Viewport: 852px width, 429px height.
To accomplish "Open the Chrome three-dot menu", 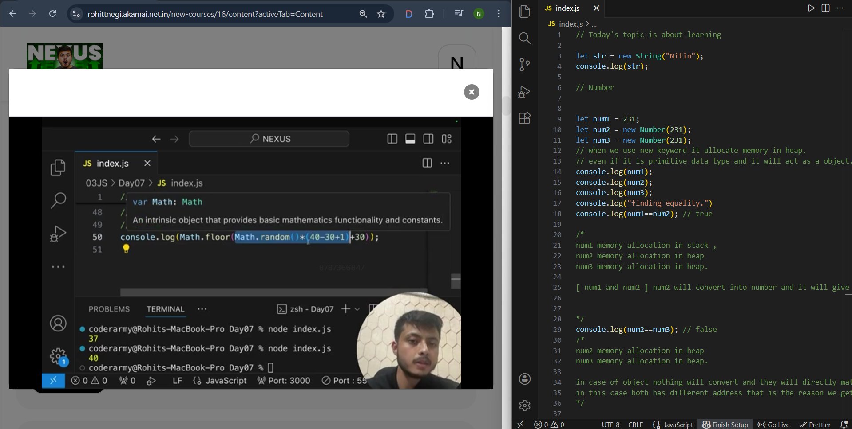I will pos(499,14).
